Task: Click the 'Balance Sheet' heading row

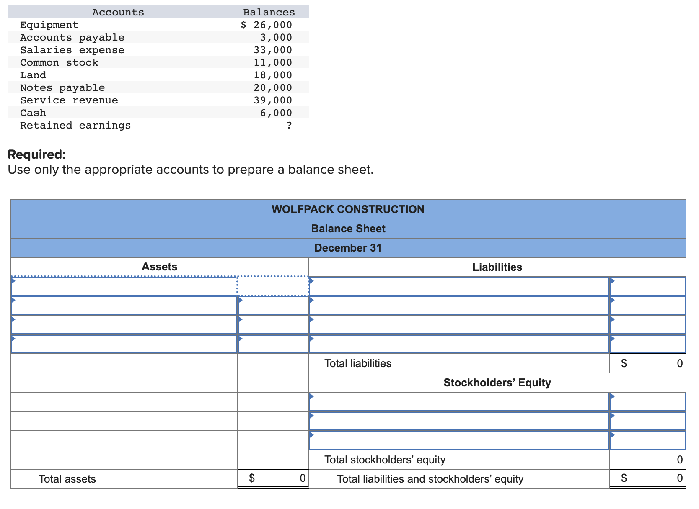Action: [x=348, y=229]
